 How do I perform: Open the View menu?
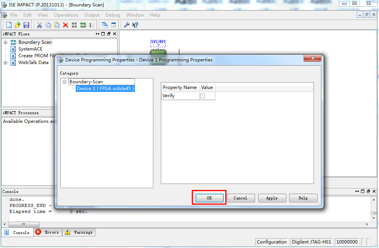[x=43, y=15]
